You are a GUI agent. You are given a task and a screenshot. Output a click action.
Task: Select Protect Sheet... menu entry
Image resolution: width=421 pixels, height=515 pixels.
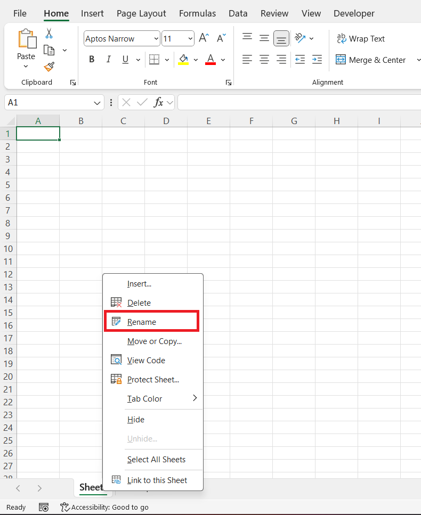pos(153,380)
